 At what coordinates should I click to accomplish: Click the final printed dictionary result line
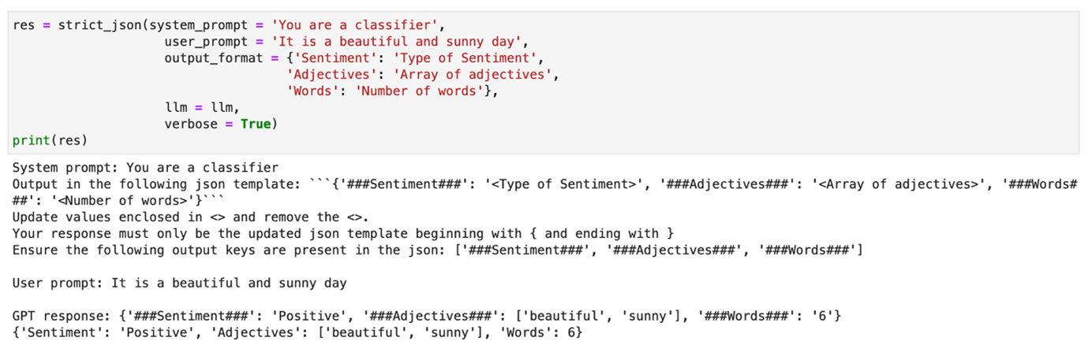[x=297, y=333]
